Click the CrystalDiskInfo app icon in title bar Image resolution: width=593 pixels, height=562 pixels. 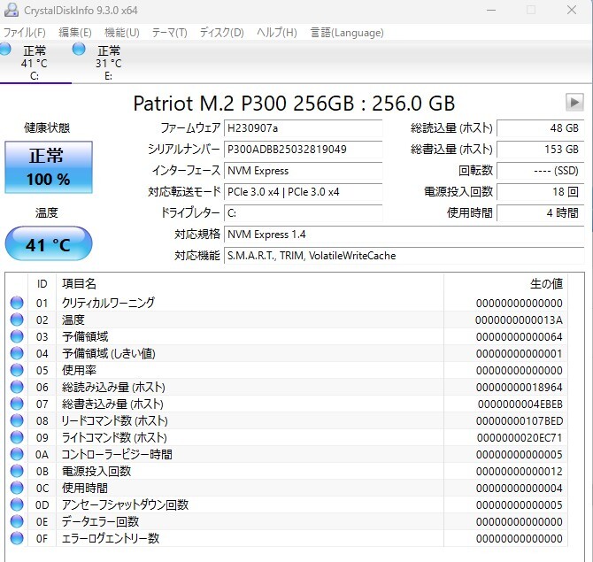click(9, 10)
